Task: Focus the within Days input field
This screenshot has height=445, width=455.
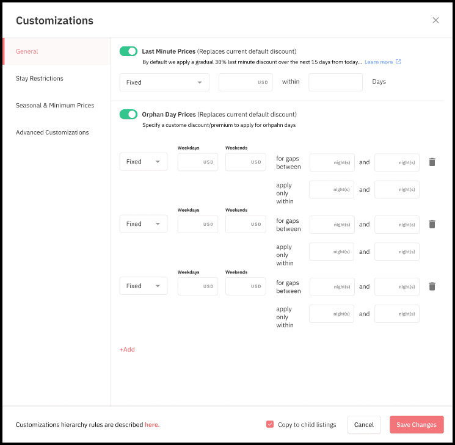Action: (x=335, y=82)
